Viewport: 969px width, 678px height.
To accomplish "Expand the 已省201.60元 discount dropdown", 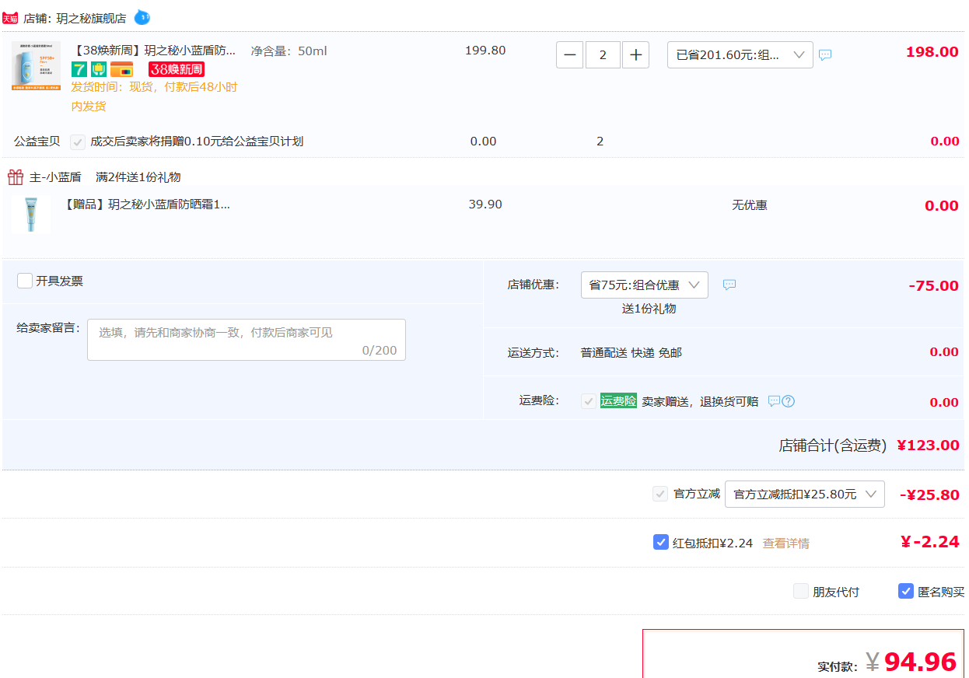I will tap(740, 55).
